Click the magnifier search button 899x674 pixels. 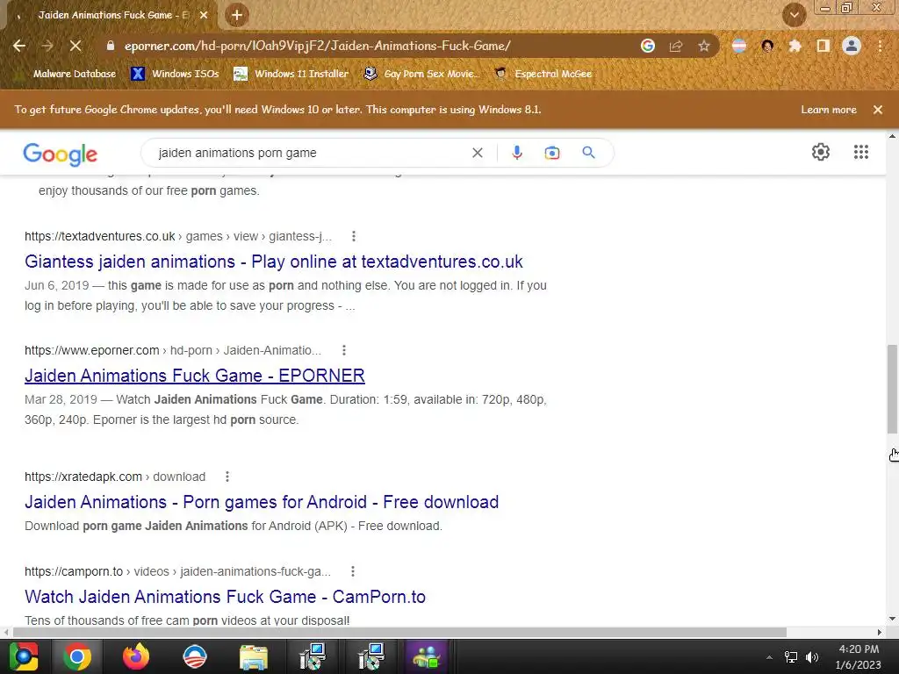click(x=588, y=153)
